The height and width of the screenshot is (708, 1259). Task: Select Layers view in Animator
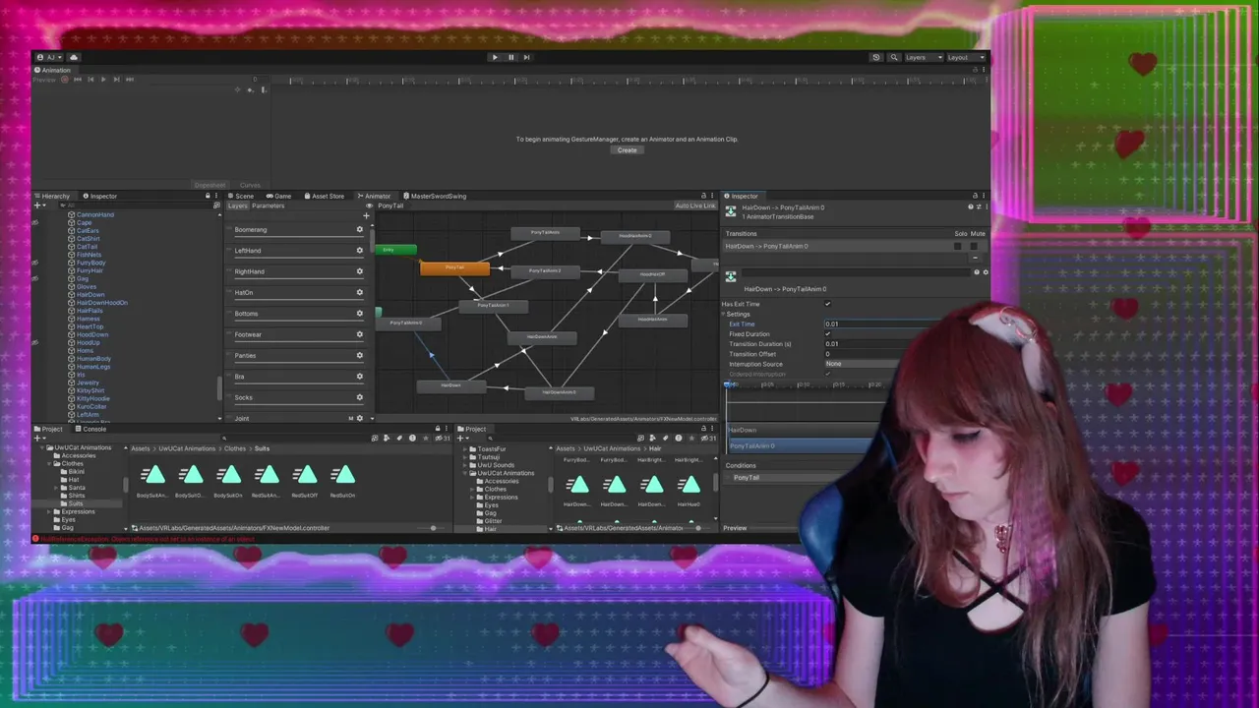pyautogui.click(x=238, y=206)
